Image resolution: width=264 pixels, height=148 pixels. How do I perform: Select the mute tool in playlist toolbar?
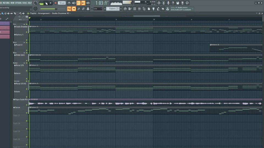tap(9, 13)
